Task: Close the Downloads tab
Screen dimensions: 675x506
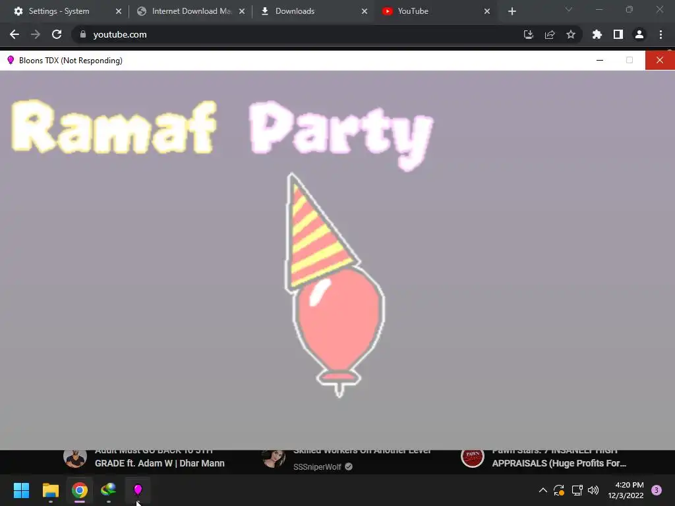Action: pyautogui.click(x=365, y=11)
